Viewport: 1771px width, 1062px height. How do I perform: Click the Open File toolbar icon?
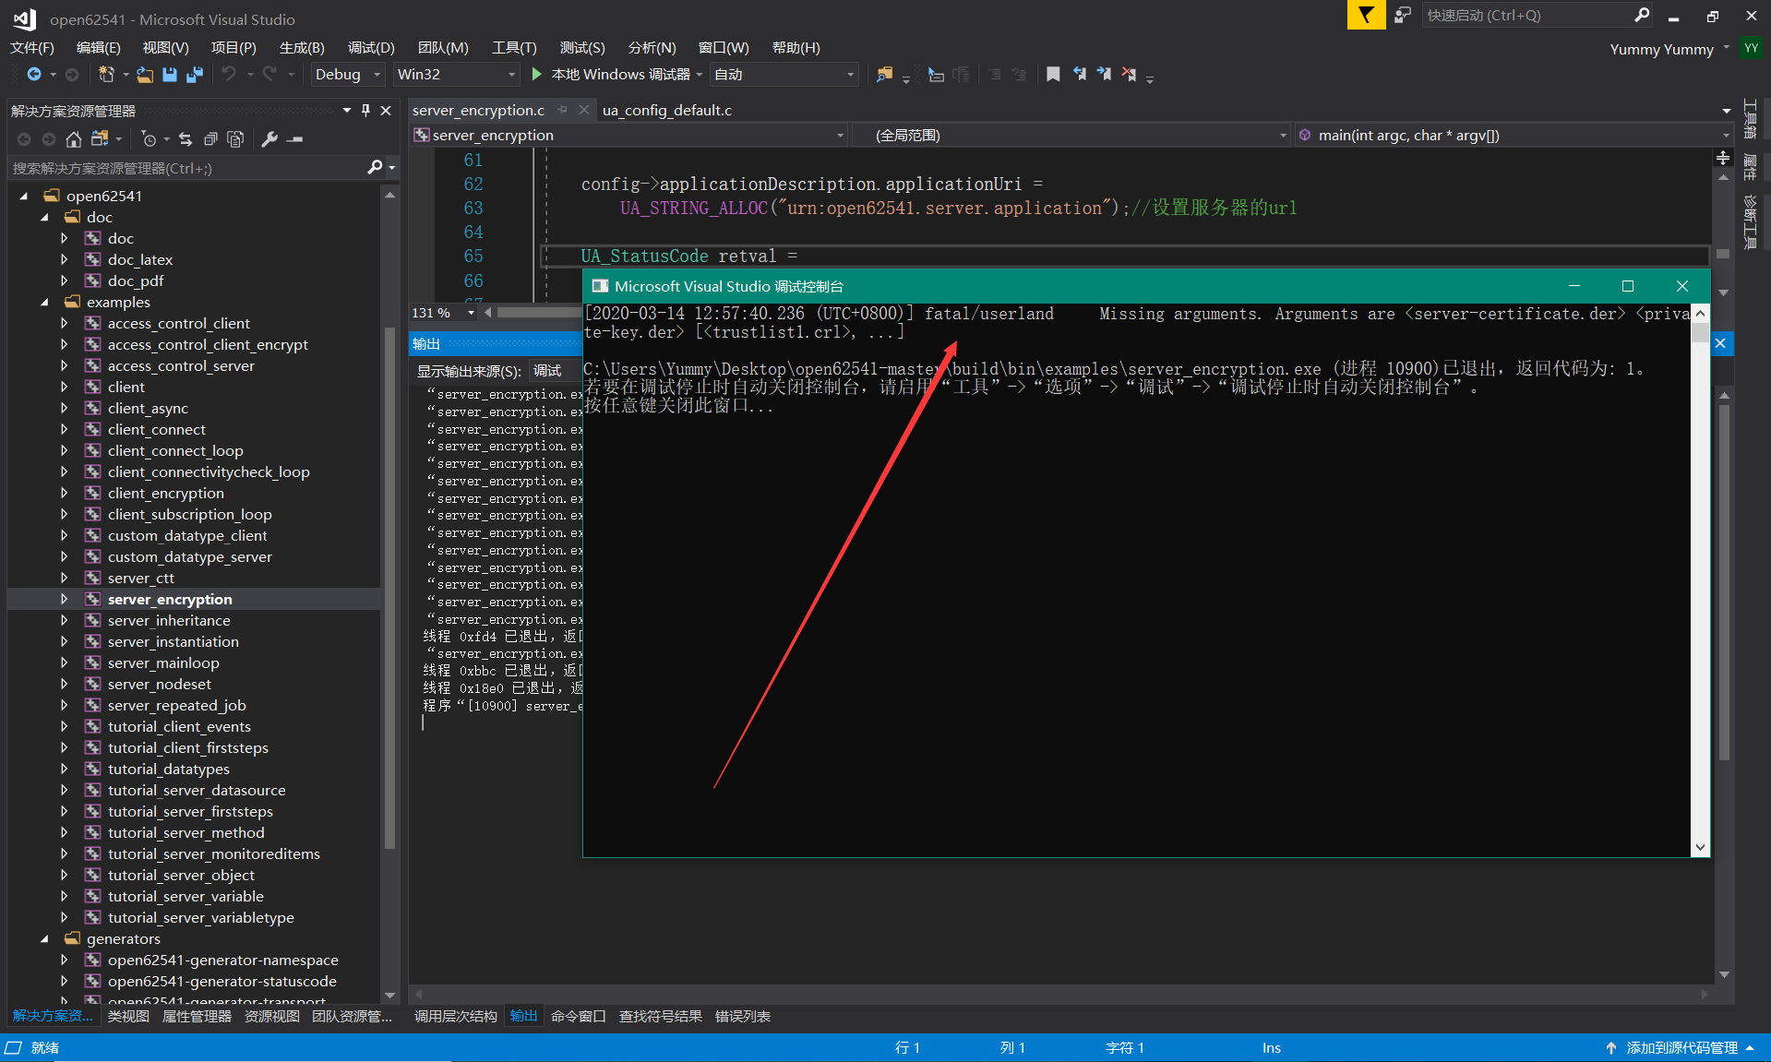coord(145,74)
